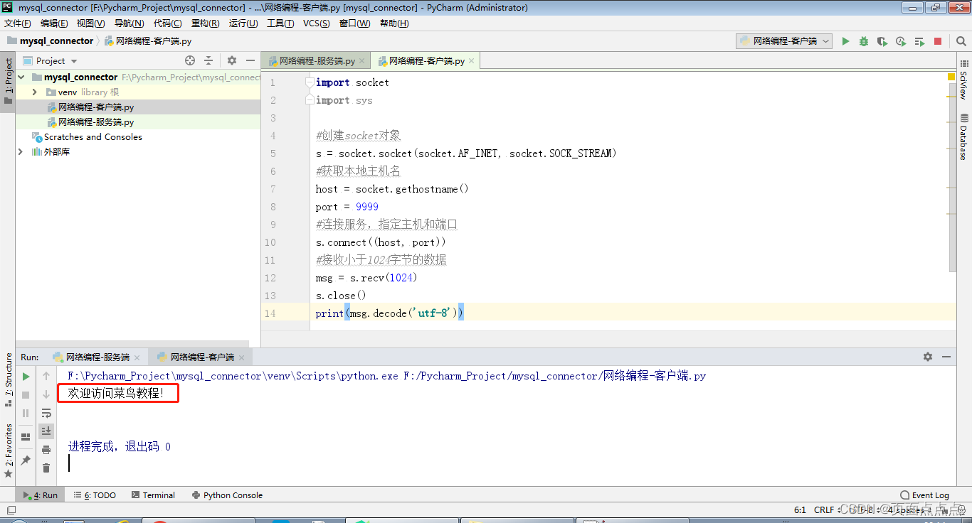The image size is (972, 523).
Task: Toggle the 4: Run tool window button
Action: coord(41,495)
